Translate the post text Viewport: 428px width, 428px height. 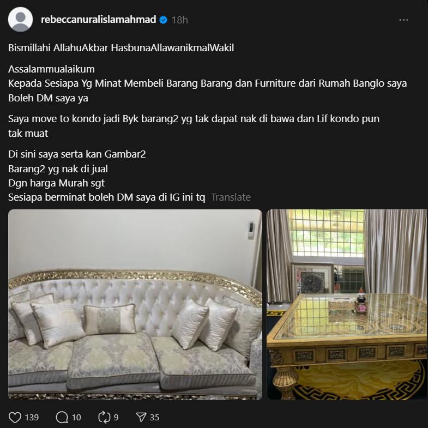pyautogui.click(x=231, y=197)
